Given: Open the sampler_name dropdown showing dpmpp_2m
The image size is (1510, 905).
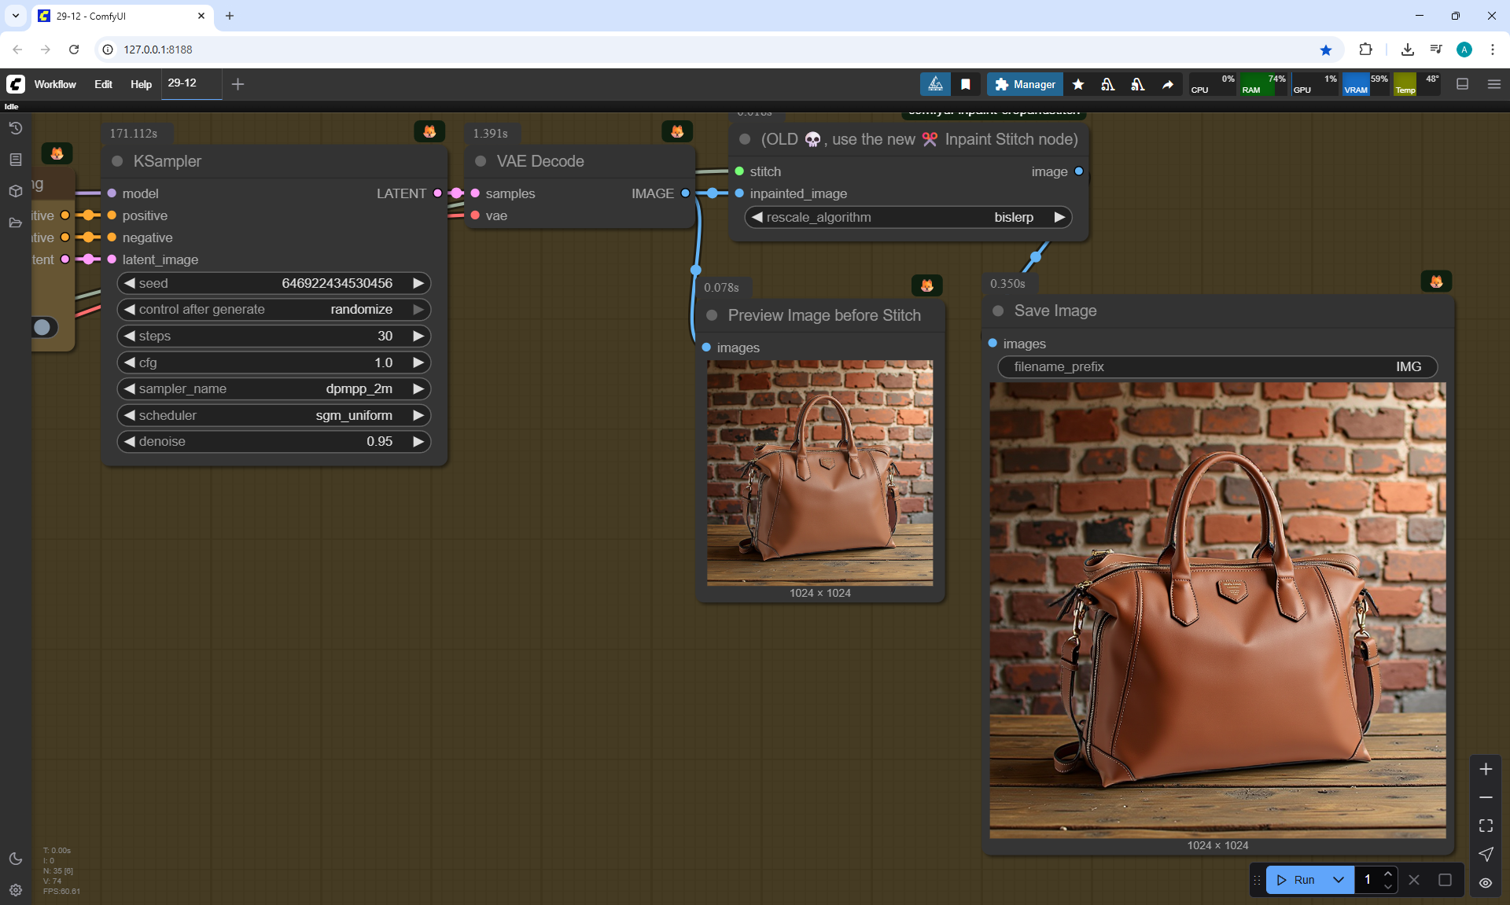Looking at the screenshot, I should coord(274,388).
